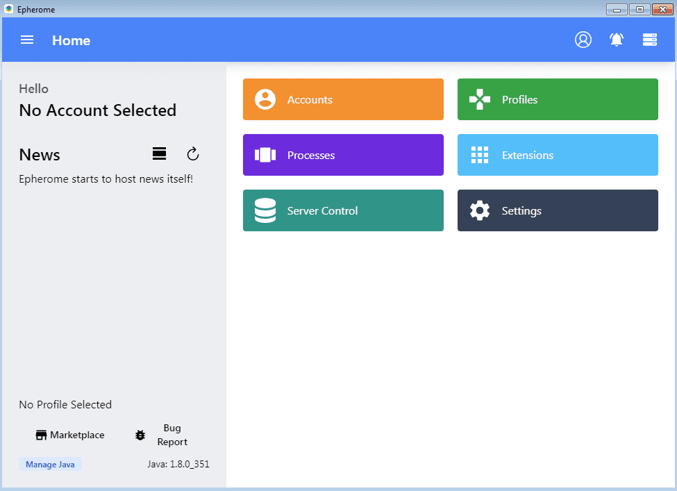Open the Processes tile

point(343,155)
